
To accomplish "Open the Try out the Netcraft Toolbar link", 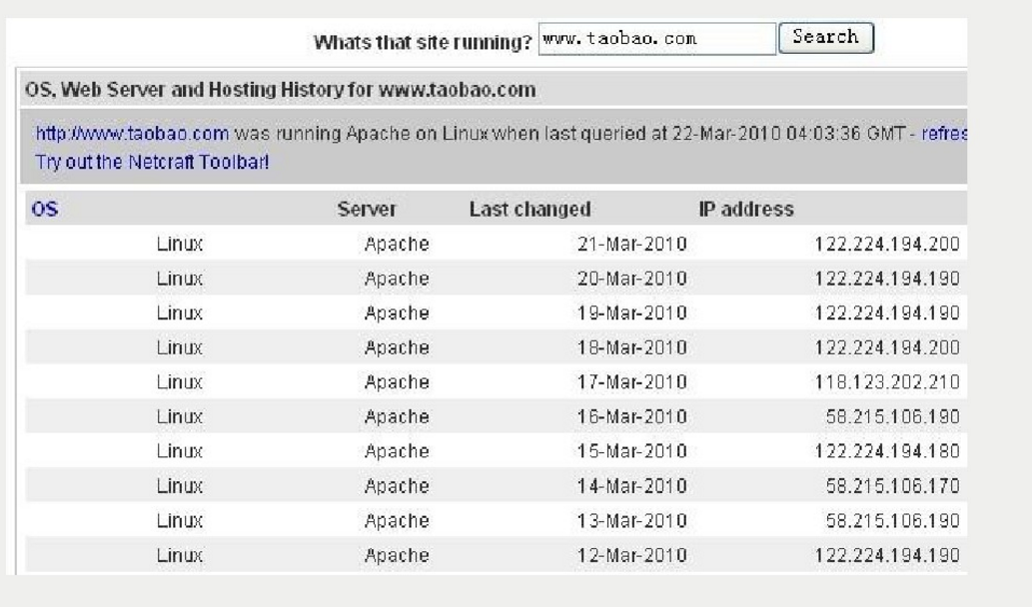I will point(152,162).
